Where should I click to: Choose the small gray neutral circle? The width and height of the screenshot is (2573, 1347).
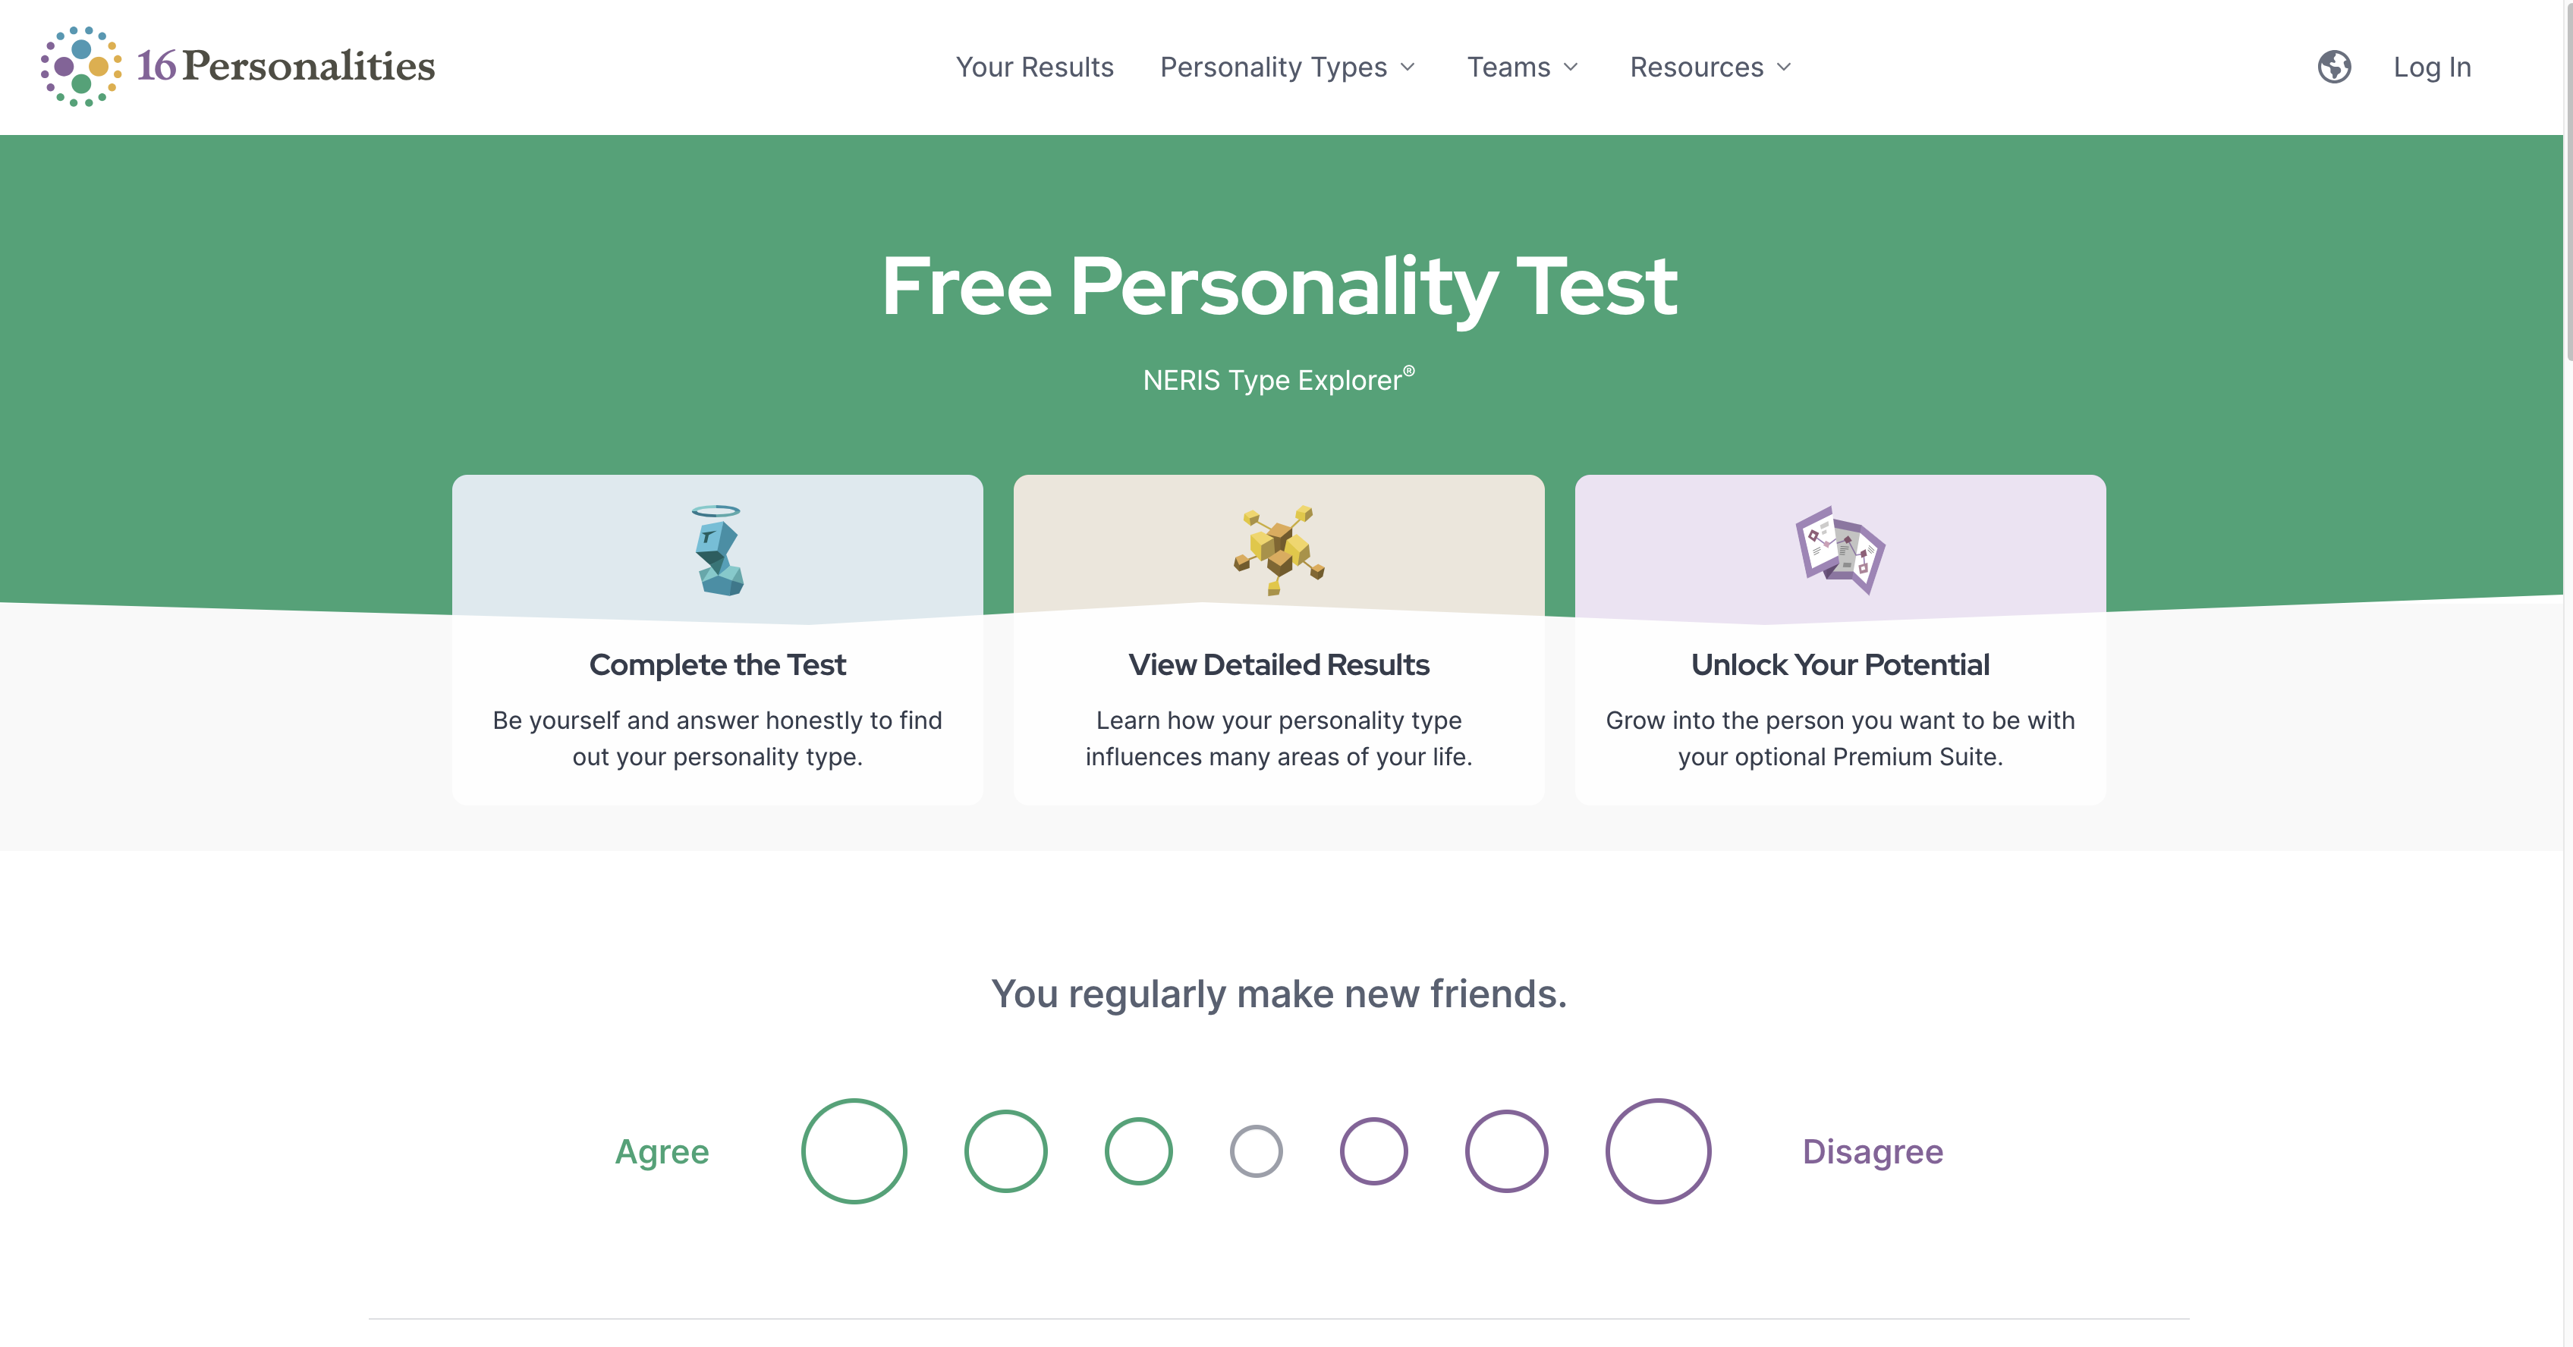pos(1256,1151)
